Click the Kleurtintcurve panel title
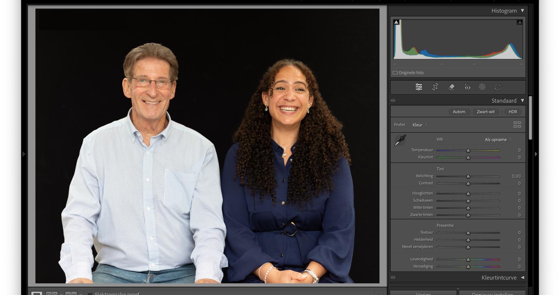Image resolution: width=560 pixels, height=295 pixels. [x=499, y=278]
